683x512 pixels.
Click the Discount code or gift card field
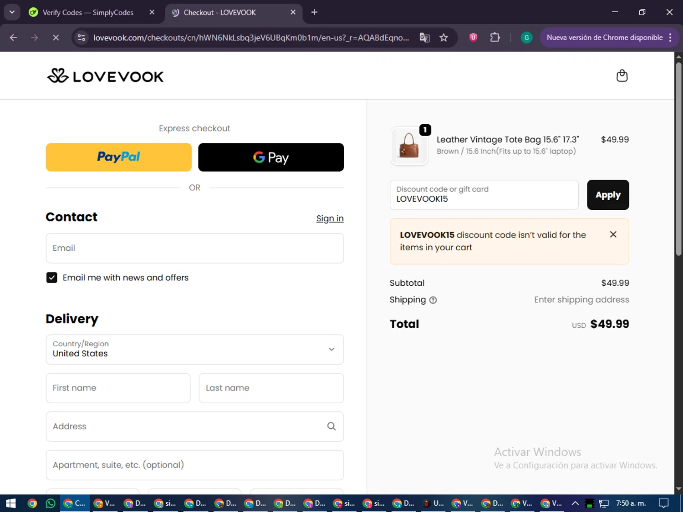coord(484,195)
